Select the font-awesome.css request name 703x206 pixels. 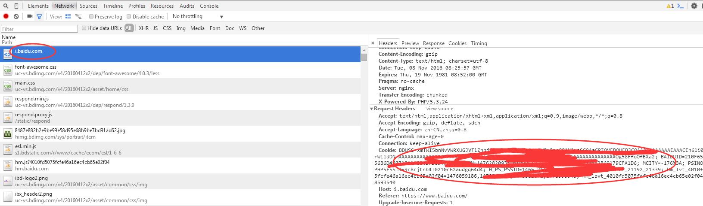point(36,67)
